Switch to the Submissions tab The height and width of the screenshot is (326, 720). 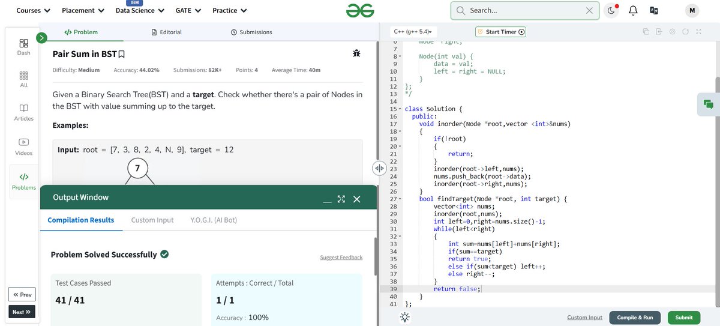(x=251, y=32)
